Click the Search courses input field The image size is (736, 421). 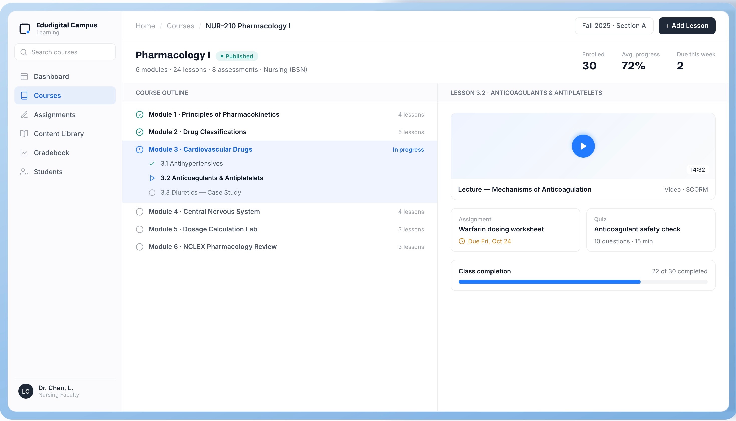[x=65, y=52]
